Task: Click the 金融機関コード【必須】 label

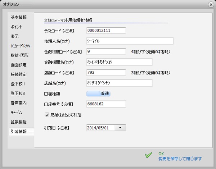Action: pos(63,52)
